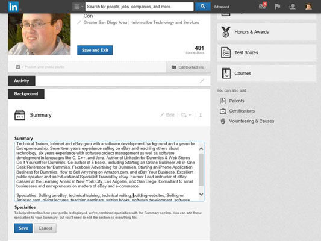Viewport: 321px width, 241px height.
Task: Open Advanced search link
Action: [x=222, y=7]
